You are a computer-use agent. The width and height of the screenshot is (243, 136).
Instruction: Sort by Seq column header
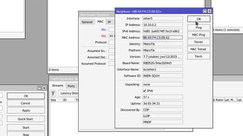tap(56, 100)
